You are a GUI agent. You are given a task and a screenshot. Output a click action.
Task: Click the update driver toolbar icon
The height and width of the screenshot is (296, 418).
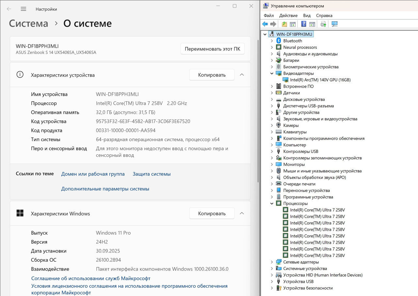[323, 24]
